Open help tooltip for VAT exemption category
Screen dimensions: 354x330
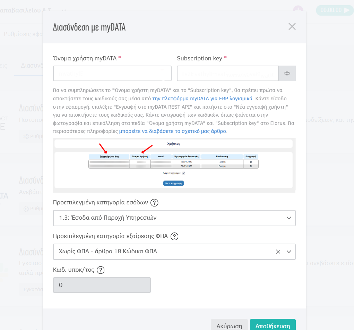[174, 236]
